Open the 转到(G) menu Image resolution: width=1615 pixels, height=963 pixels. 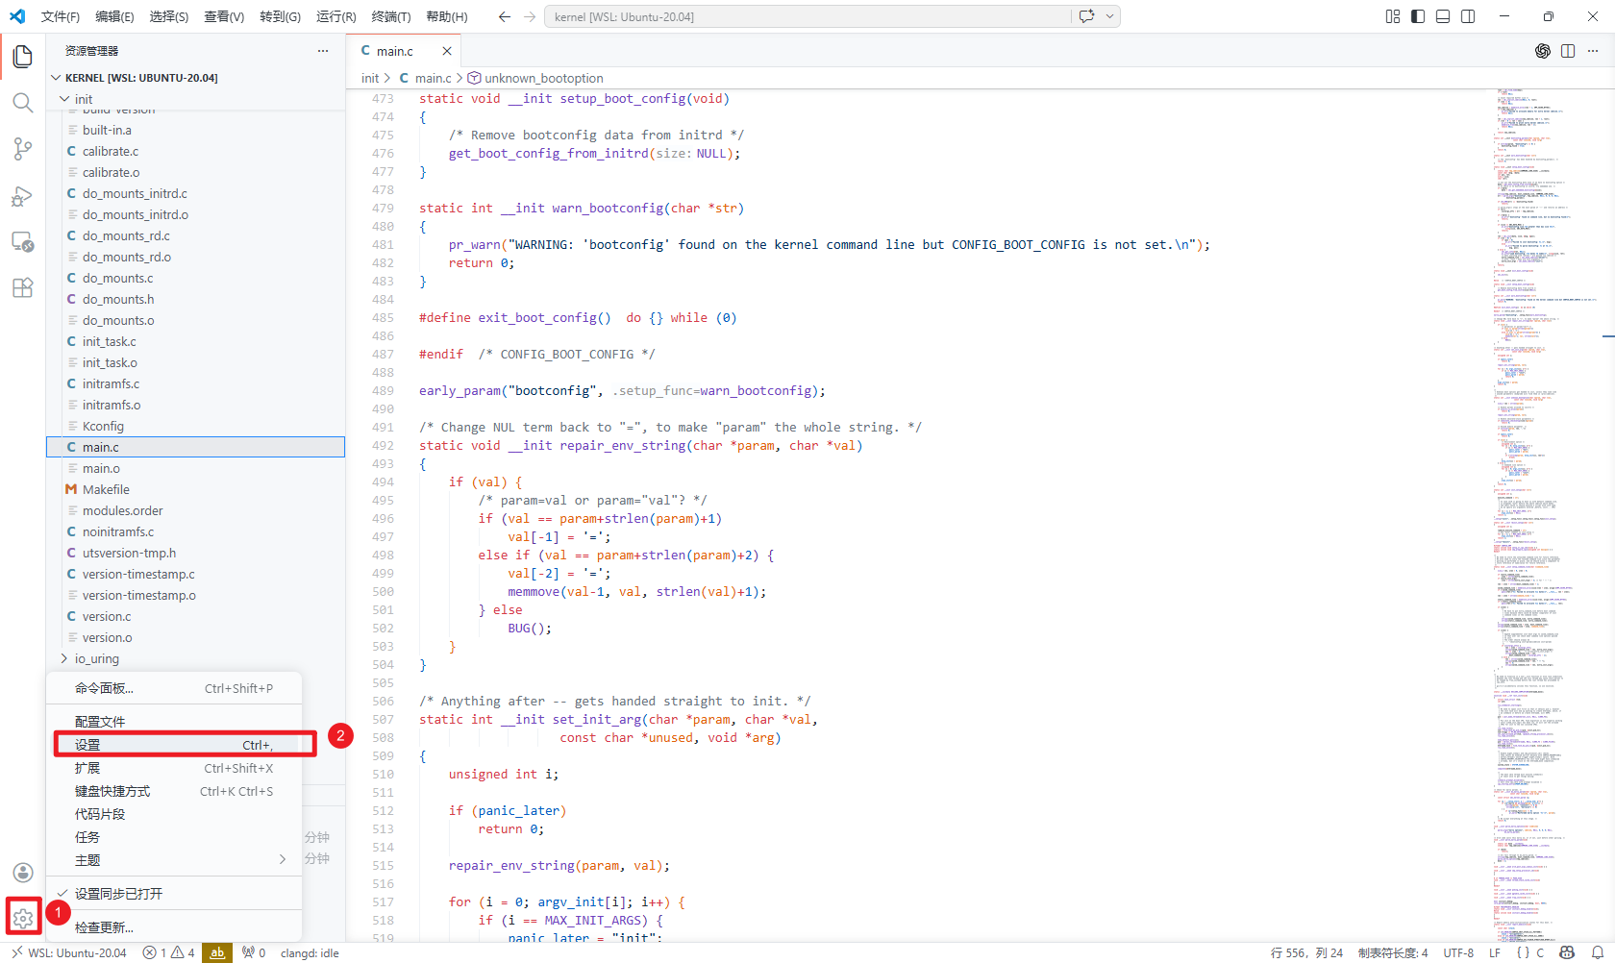click(280, 16)
